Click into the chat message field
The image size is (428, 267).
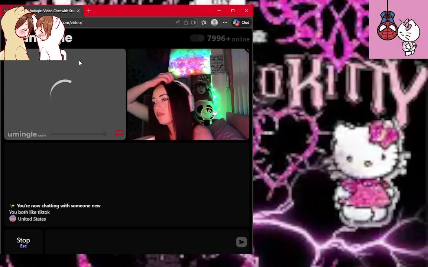click(x=140, y=242)
